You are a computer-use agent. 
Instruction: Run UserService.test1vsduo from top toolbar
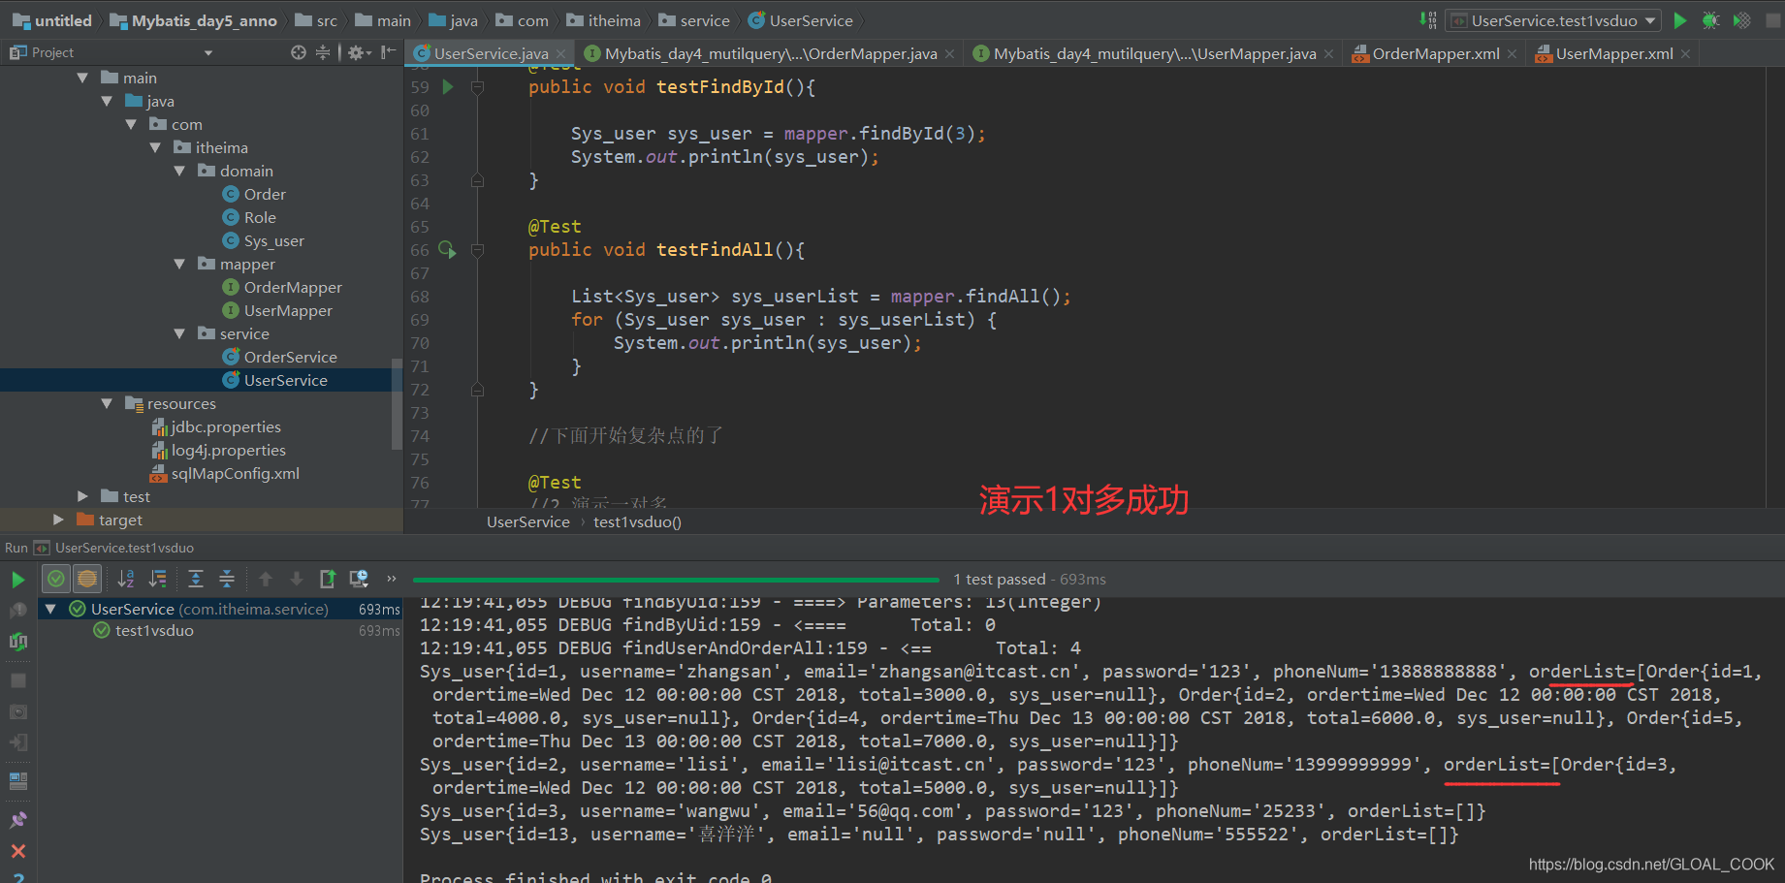tap(1680, 20)
